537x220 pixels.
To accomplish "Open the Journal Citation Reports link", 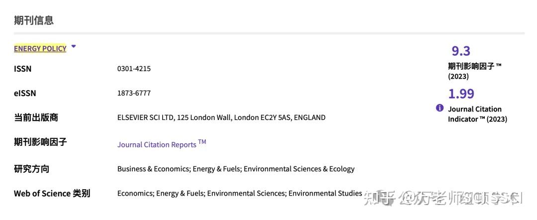I will point(157,144).
